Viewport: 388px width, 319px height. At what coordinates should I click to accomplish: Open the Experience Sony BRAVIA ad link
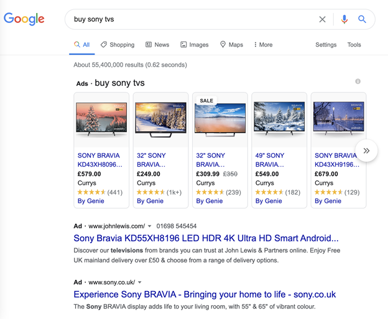[205, 295]
